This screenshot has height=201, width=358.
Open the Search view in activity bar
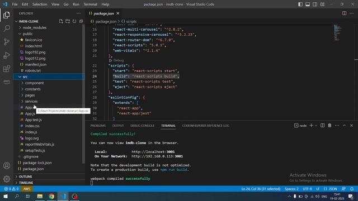coord(7,28)
